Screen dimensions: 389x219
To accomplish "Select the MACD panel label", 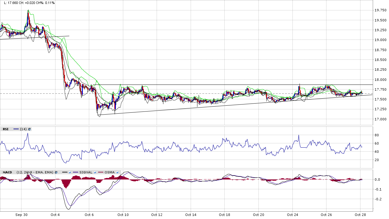I will coord(7,172).
